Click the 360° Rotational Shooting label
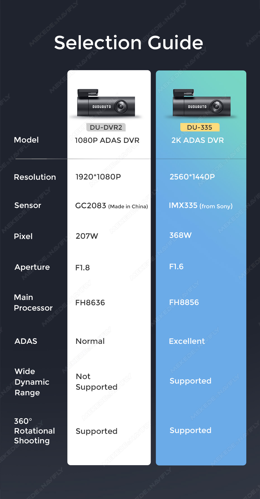 pyautogui.click(x=34, y=431)
